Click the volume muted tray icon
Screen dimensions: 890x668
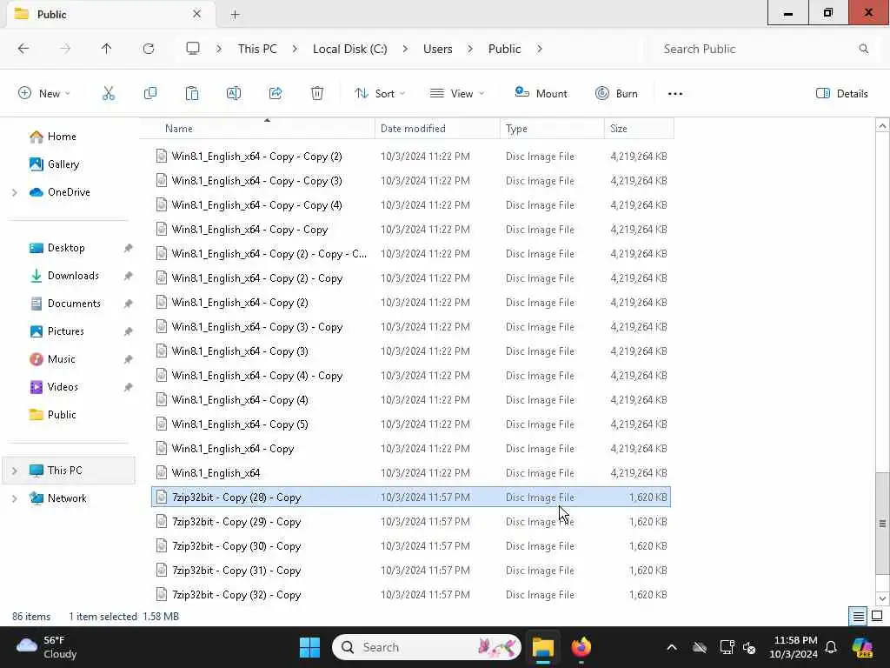coord(749,647)
